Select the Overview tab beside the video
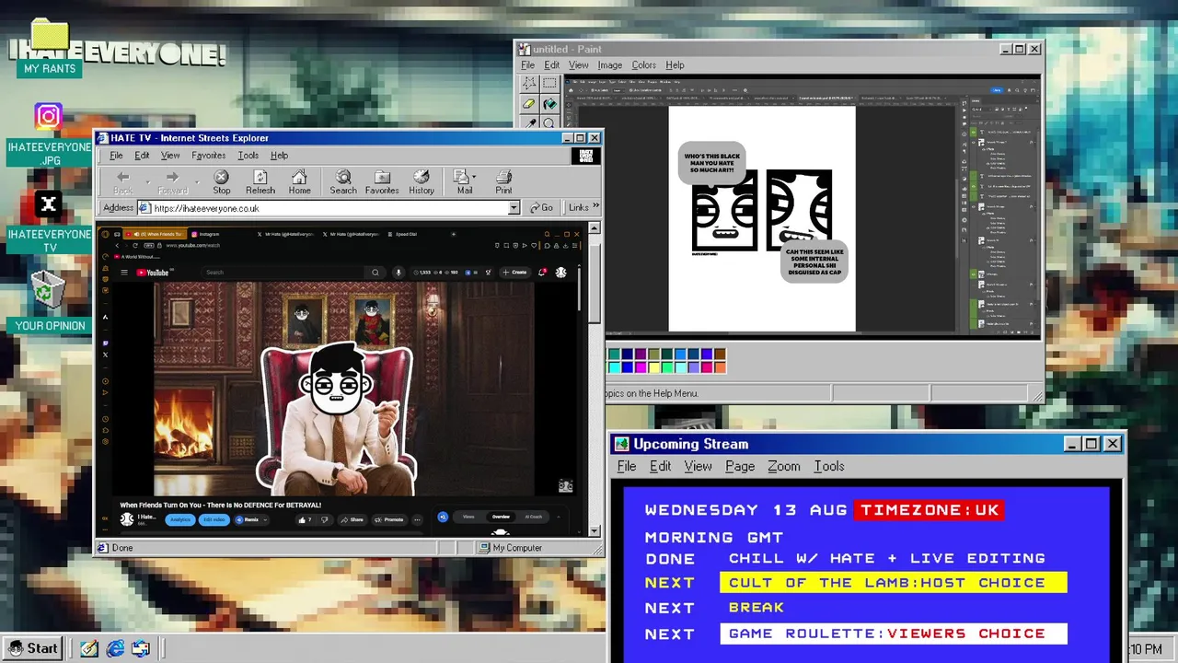Image resolution: width=1178 pixels, height=663 pixels. coord(501,518)
